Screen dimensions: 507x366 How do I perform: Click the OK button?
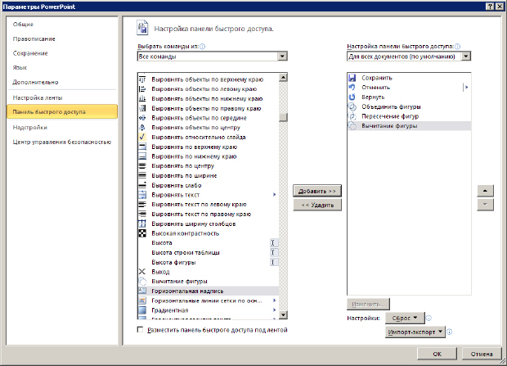(x=437, y=354)
